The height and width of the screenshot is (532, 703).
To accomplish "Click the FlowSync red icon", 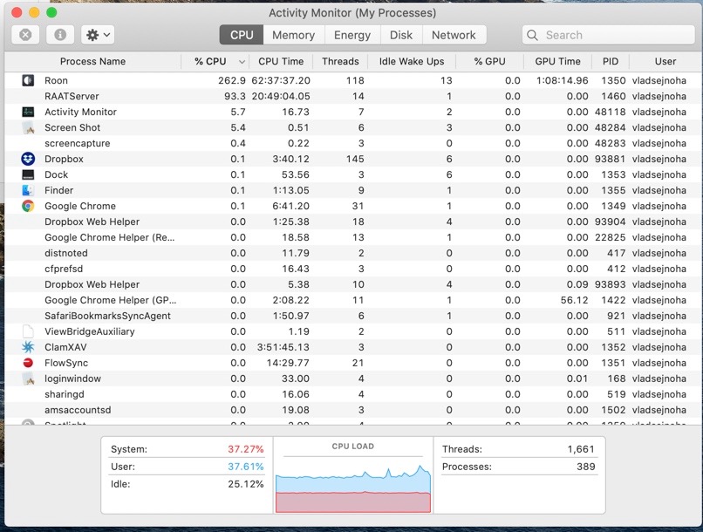I will [x=28, y=363].
